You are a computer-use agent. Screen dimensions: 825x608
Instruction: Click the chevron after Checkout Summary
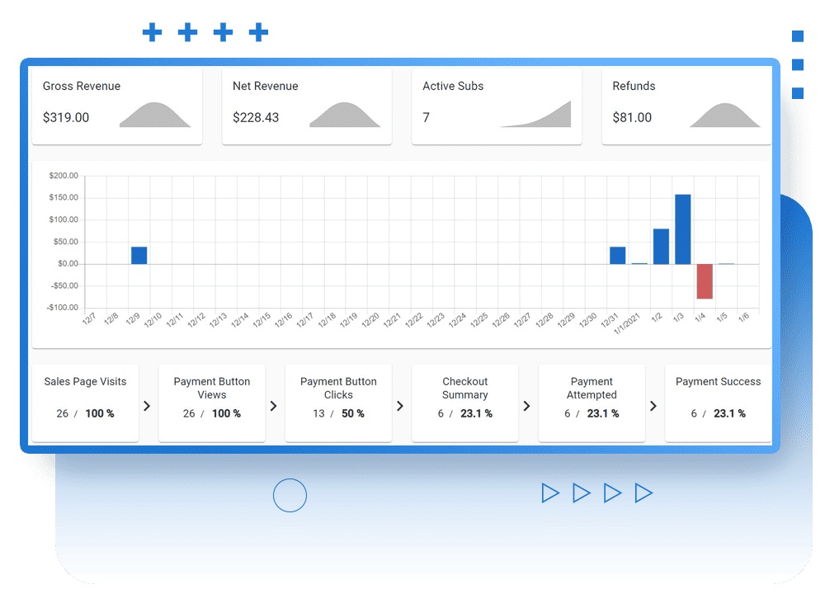[526, 406]
